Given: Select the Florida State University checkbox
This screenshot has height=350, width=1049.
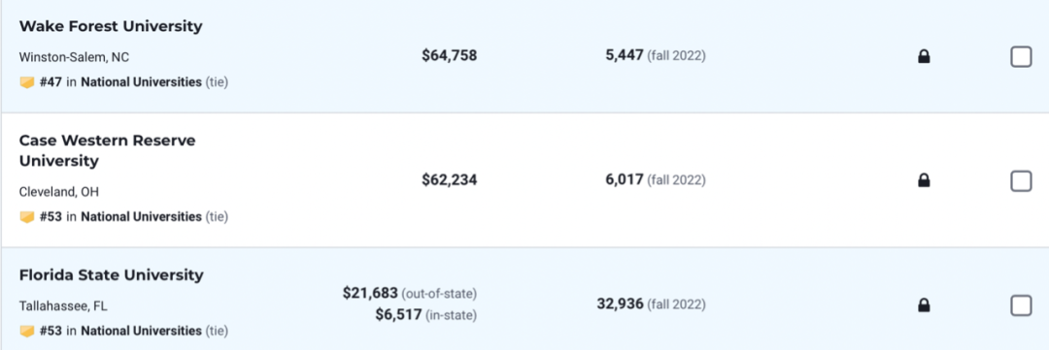Looking at the screenshot, I should click(1021, 306).
